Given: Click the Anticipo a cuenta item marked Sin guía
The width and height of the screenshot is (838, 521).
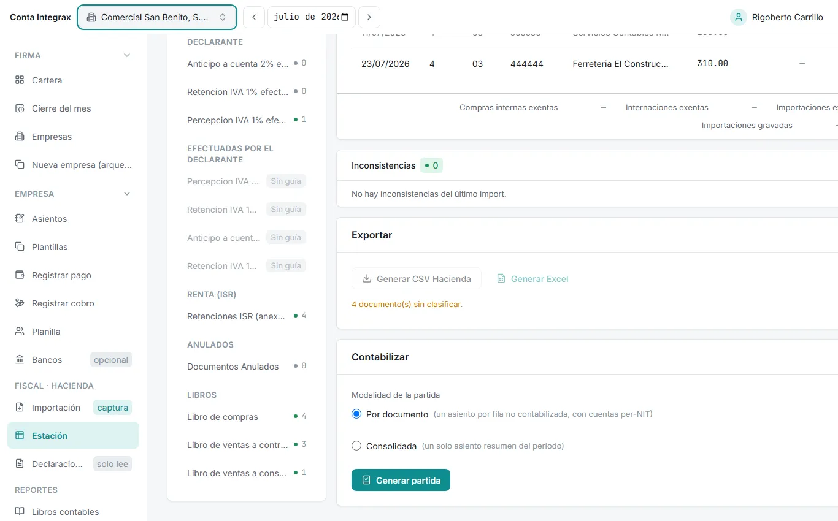Looking at the screenshot, I should [x=247, y=238].
